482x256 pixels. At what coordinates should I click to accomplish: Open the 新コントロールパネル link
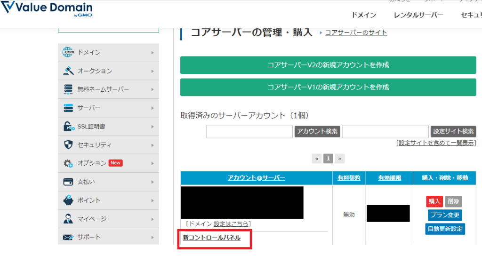click(x=211, y=238)
